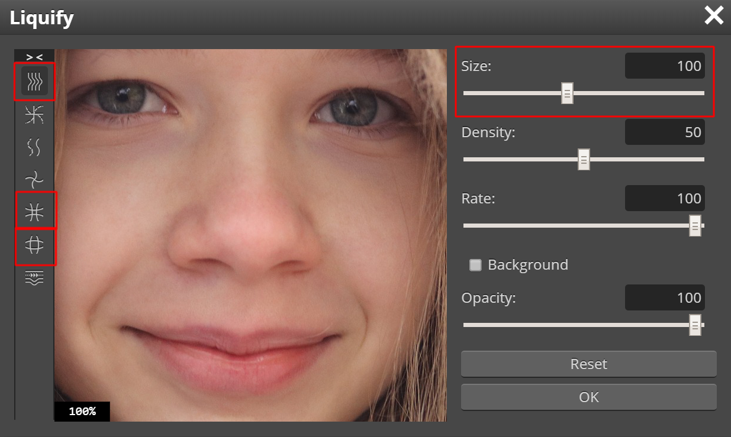
Task: Focus the Density value field showing 50
Action: tap(665, 132)
